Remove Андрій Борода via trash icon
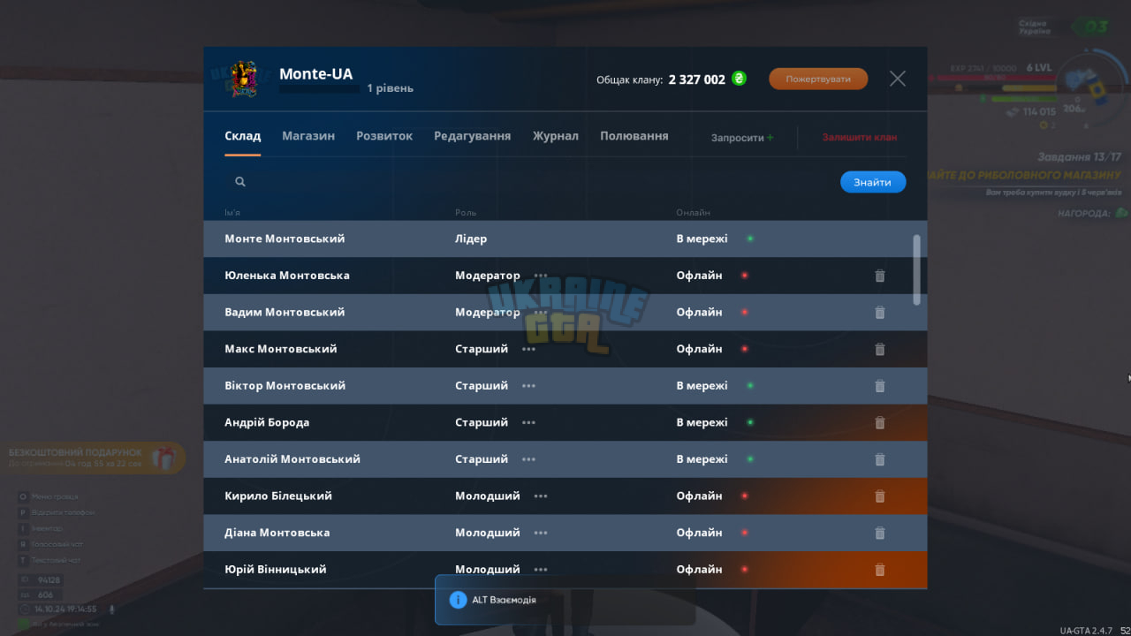The width and height of the screenshot is (1131, 636). (880, 423)
